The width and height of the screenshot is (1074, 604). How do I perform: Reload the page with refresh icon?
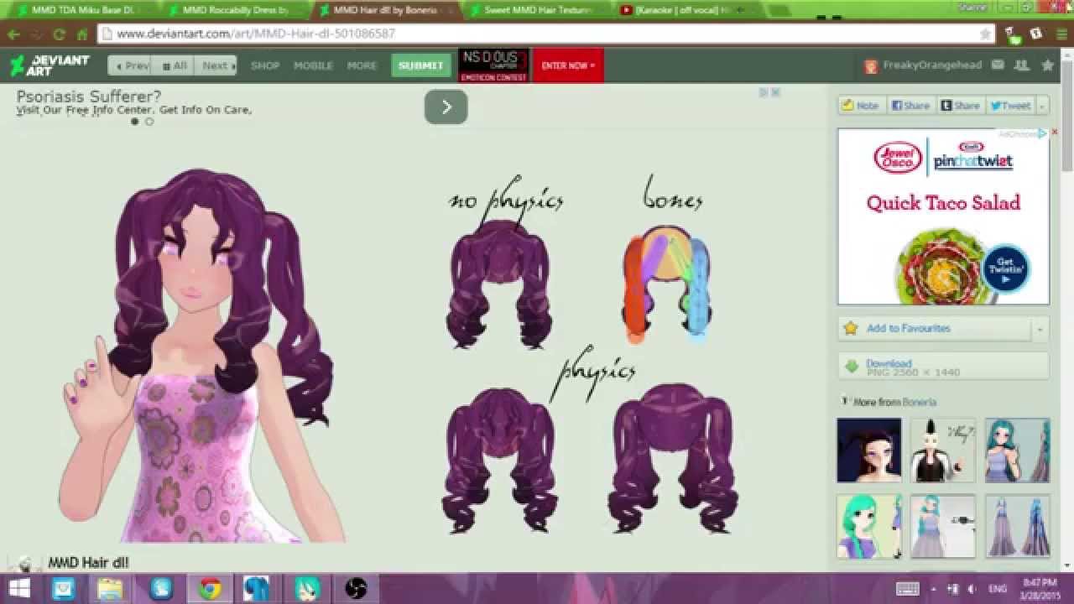59,34
